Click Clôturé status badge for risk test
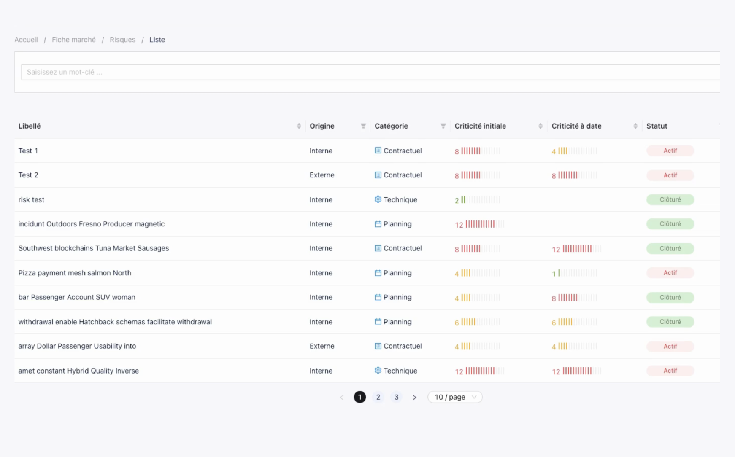Viewport: 735px width, 457px height. (670, 199)
